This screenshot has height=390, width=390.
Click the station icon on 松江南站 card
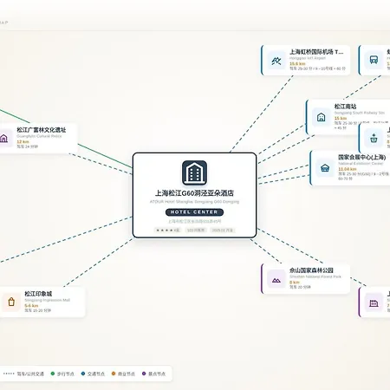pyautogui.click(x=322, y=117)
